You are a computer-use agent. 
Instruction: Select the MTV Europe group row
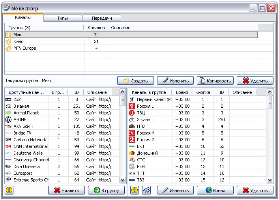[x=131, y=48]
